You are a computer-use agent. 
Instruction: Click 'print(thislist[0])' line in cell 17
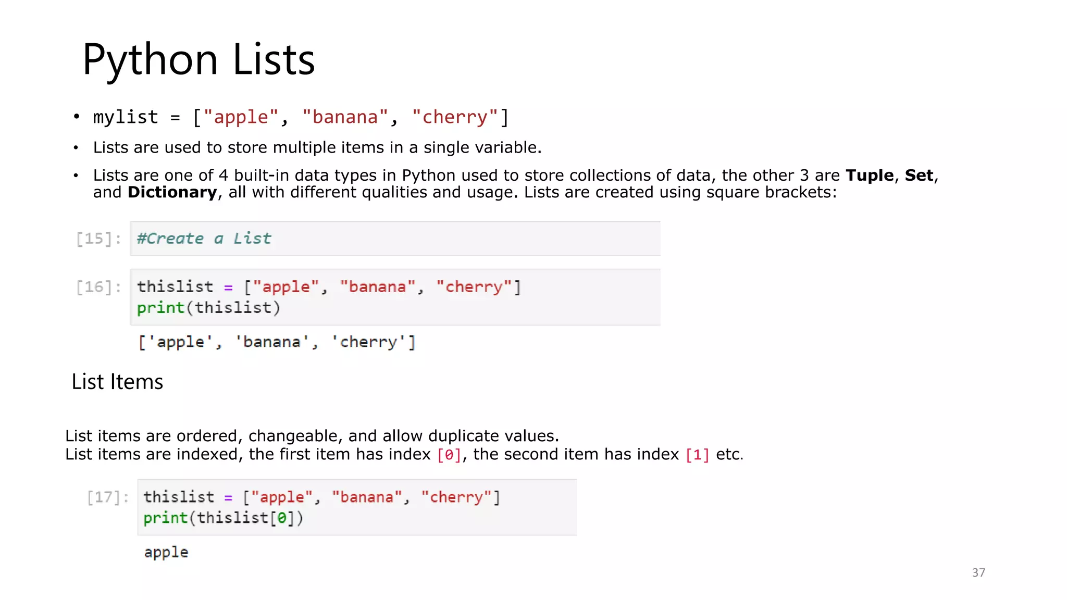tap(223, 518)
